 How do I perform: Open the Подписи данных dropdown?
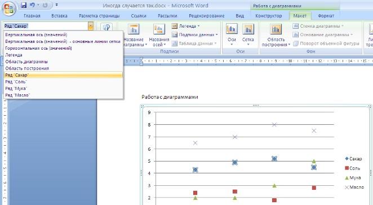[x=194, y=35]
